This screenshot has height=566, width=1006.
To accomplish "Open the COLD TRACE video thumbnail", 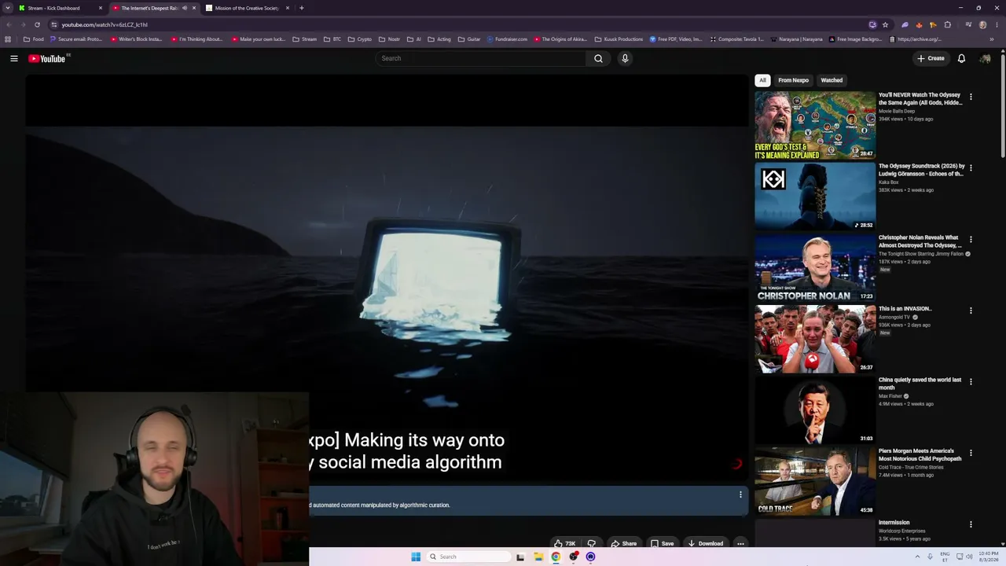I will [815, 482].
